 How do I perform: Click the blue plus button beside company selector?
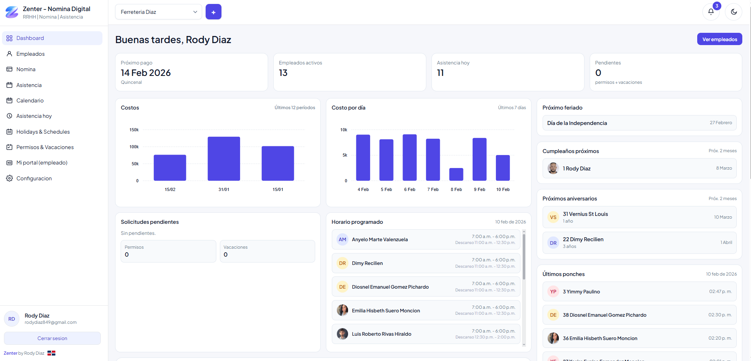coord(213,12)
